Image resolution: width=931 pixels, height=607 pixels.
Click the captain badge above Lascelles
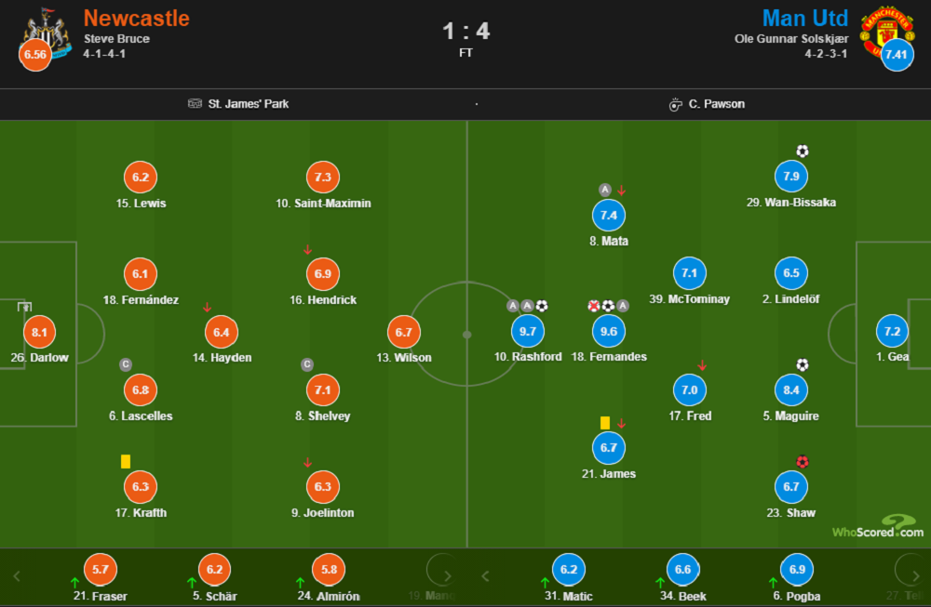[x=126, y=364]
